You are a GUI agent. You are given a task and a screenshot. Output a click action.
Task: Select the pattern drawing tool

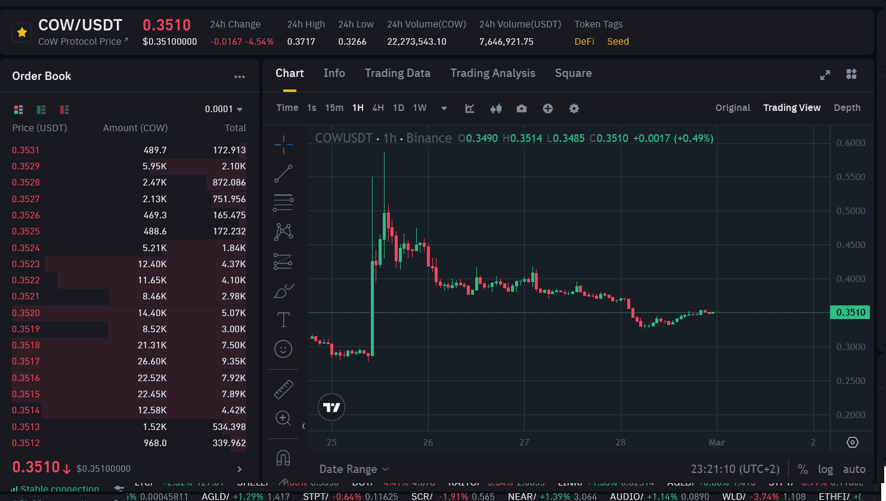283,231
